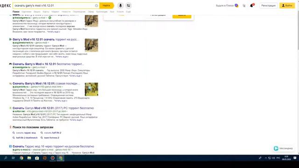Click the taskbar clock
The image size is (299, 168).
[286, 158]
